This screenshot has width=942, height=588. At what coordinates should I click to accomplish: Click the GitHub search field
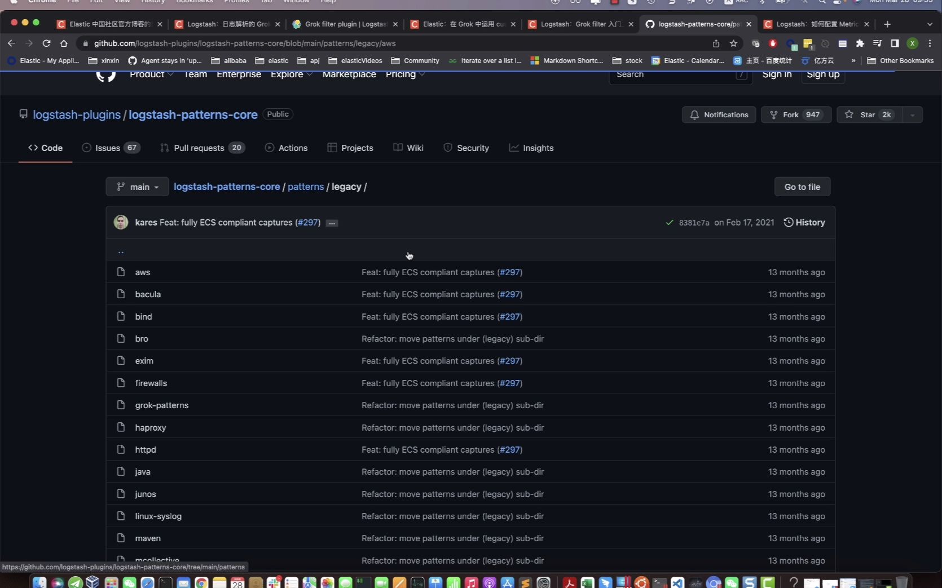point(680,75)
